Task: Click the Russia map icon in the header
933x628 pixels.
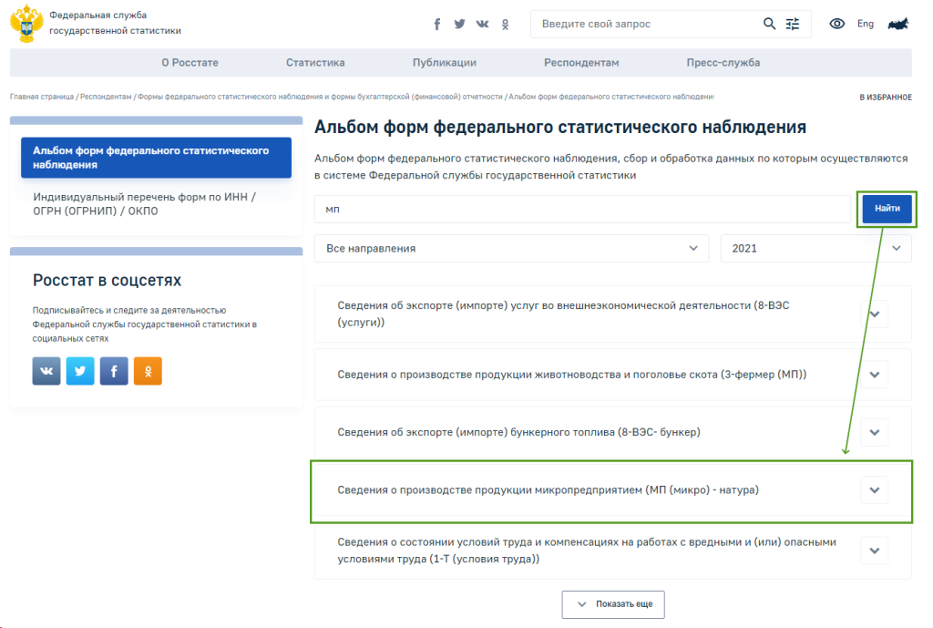Action: click(898, 25)
